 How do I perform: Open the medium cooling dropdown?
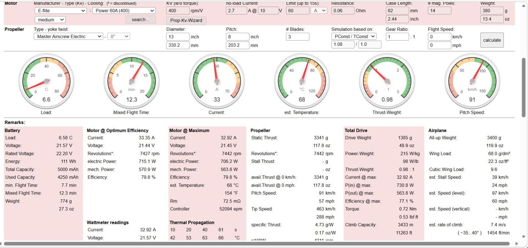(50, 19)
